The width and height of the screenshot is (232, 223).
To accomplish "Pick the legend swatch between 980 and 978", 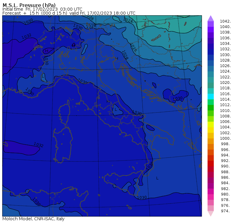I will click(211, 197).
